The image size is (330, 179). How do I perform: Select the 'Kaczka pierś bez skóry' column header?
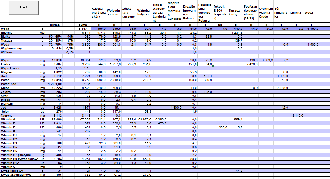[x=99, y=13]
